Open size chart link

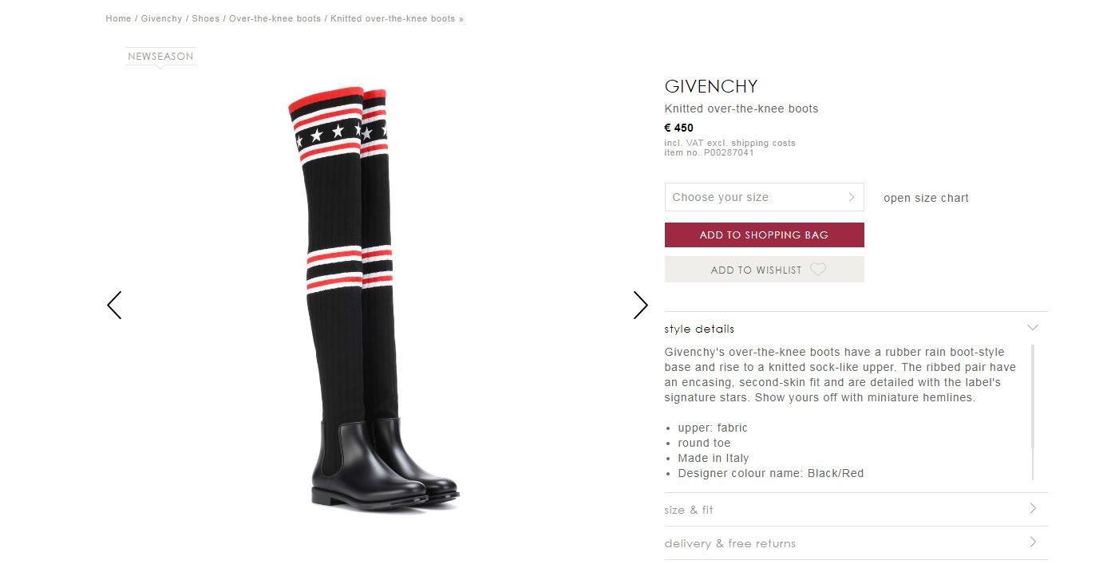[926, 198]
